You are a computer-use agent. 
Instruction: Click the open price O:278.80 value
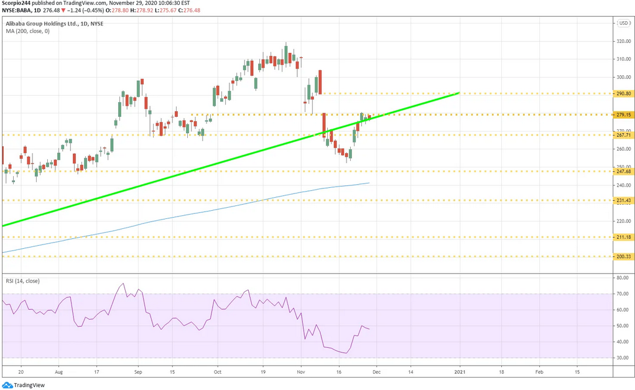pos(118,10)
